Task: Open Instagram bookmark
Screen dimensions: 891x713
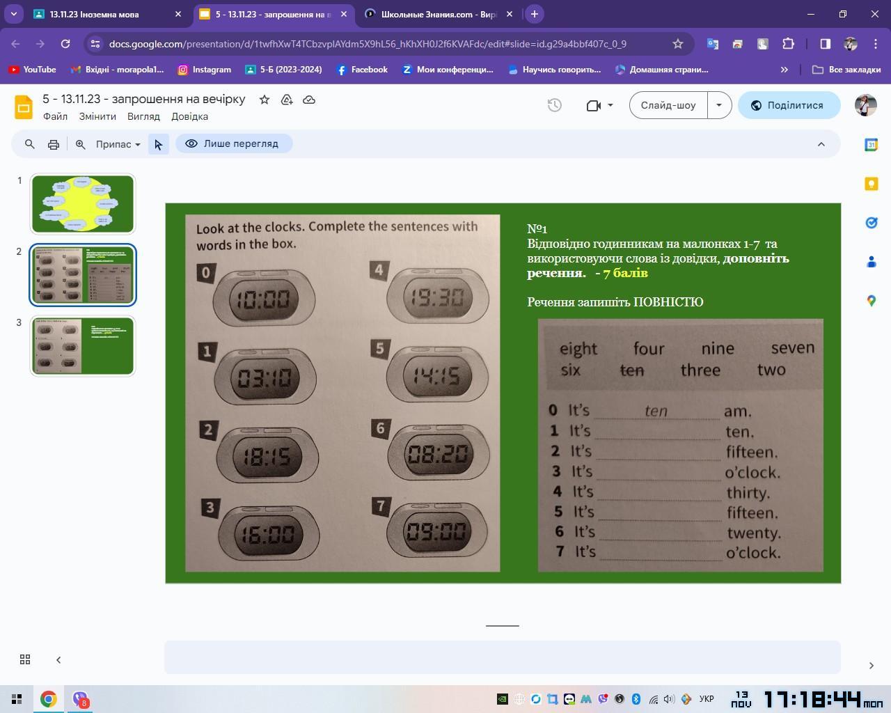Action: [205, 70]
